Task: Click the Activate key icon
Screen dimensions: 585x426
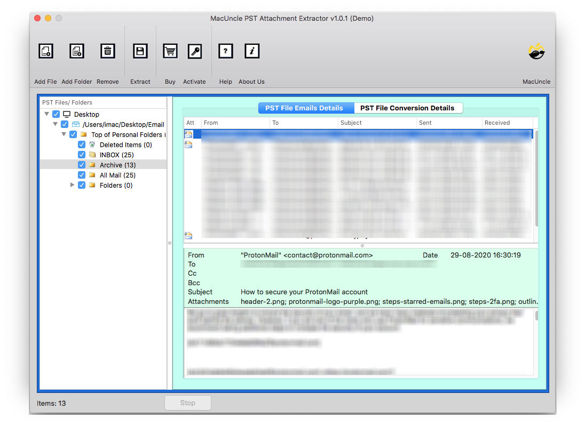Action: 195,51
